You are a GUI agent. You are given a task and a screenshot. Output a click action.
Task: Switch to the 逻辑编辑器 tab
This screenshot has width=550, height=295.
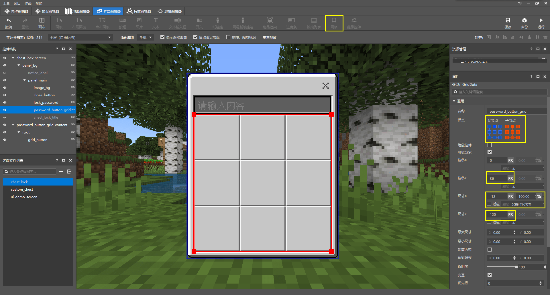pyautogui.click(x=170, y=11)
